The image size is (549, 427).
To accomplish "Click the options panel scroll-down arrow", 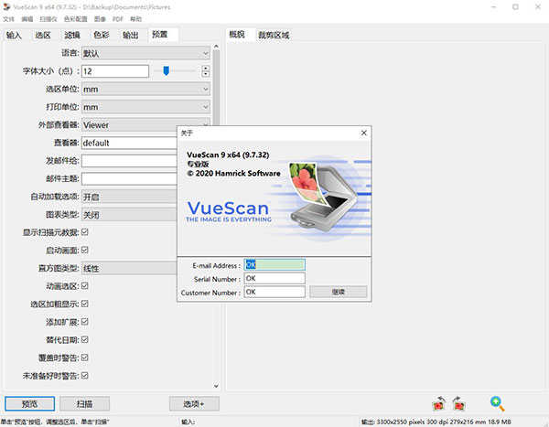I will [x=216, y=386].
